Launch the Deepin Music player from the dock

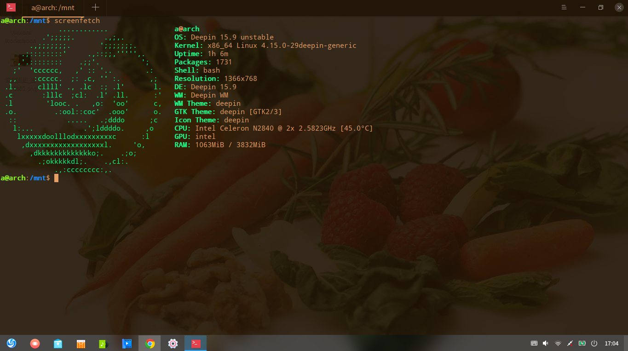tap(104, 343)
